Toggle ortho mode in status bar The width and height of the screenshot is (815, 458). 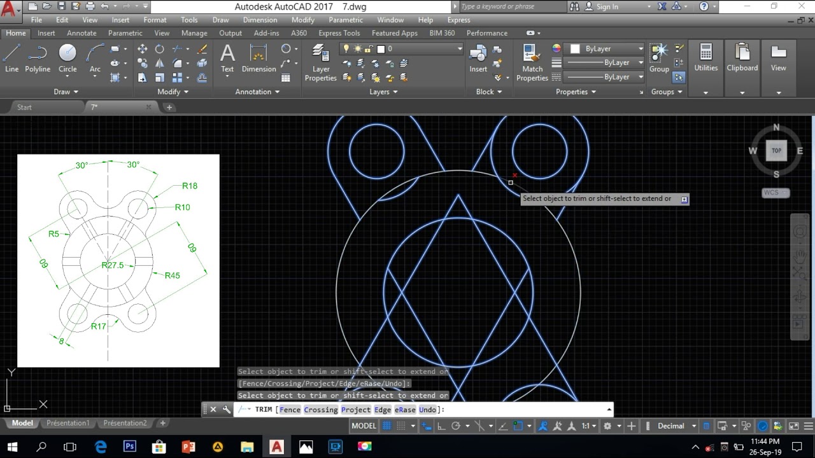pos(441,426)
